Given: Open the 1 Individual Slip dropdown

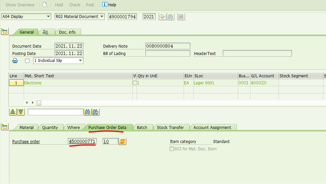Looking at the screenshot, I should pos(58,61).
